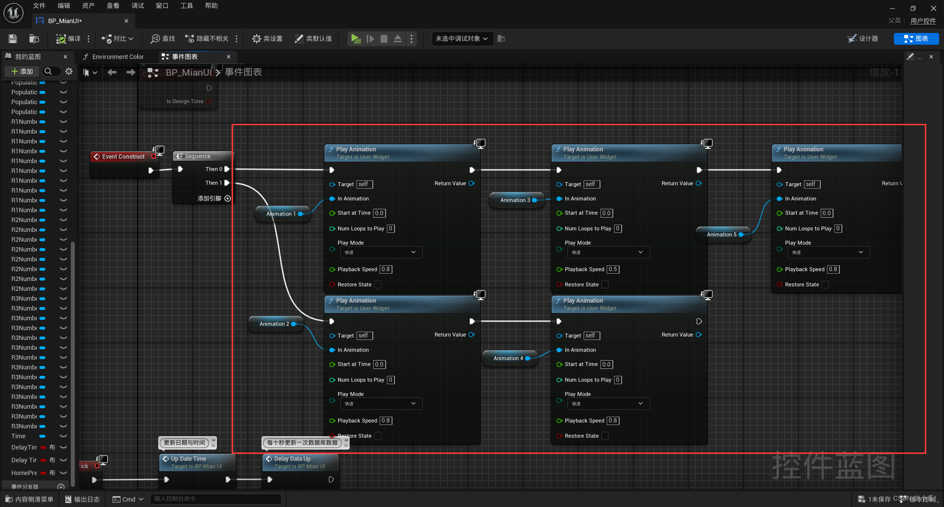This screenshot has width=944, height=507.
Task: Open the 调试 menu
Action: click(138, 6)
